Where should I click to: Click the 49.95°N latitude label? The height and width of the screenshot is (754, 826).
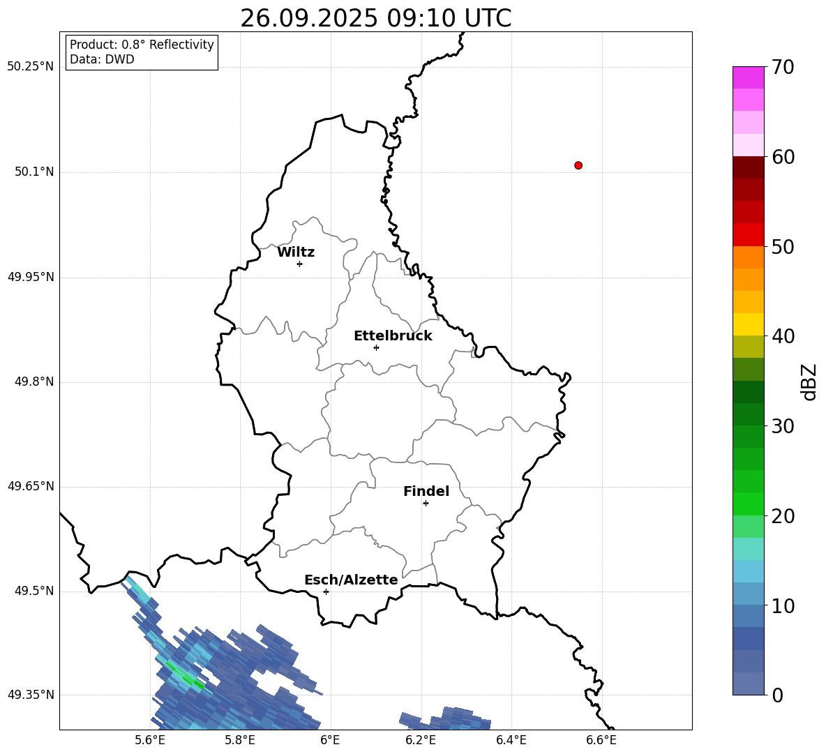click(31, 277)
